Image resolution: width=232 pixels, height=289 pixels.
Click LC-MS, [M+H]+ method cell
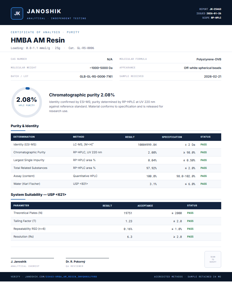click(x=83, y=144)
